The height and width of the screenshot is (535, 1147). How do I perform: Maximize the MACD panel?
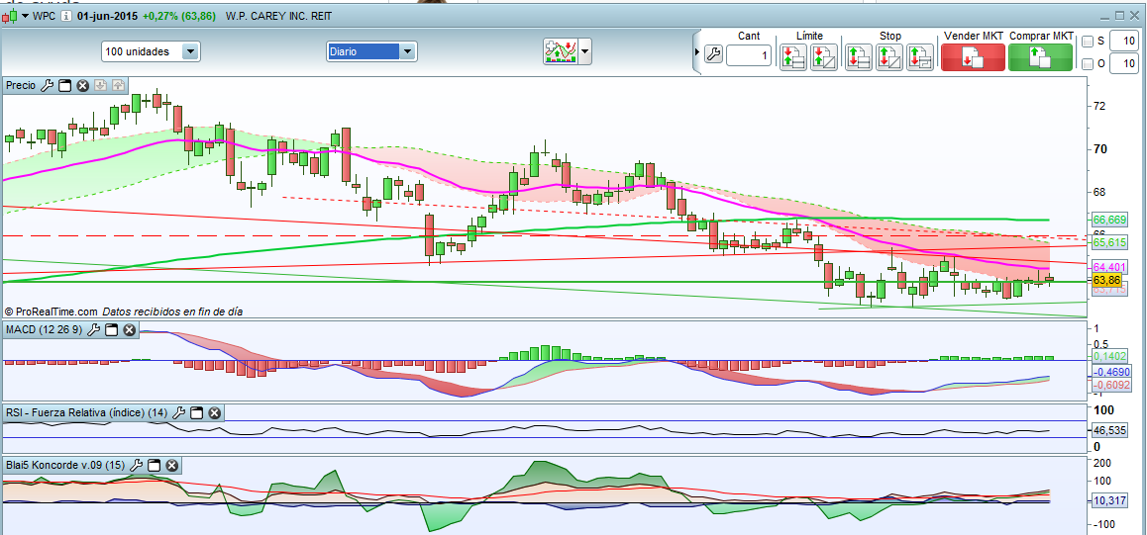(111, 330)
